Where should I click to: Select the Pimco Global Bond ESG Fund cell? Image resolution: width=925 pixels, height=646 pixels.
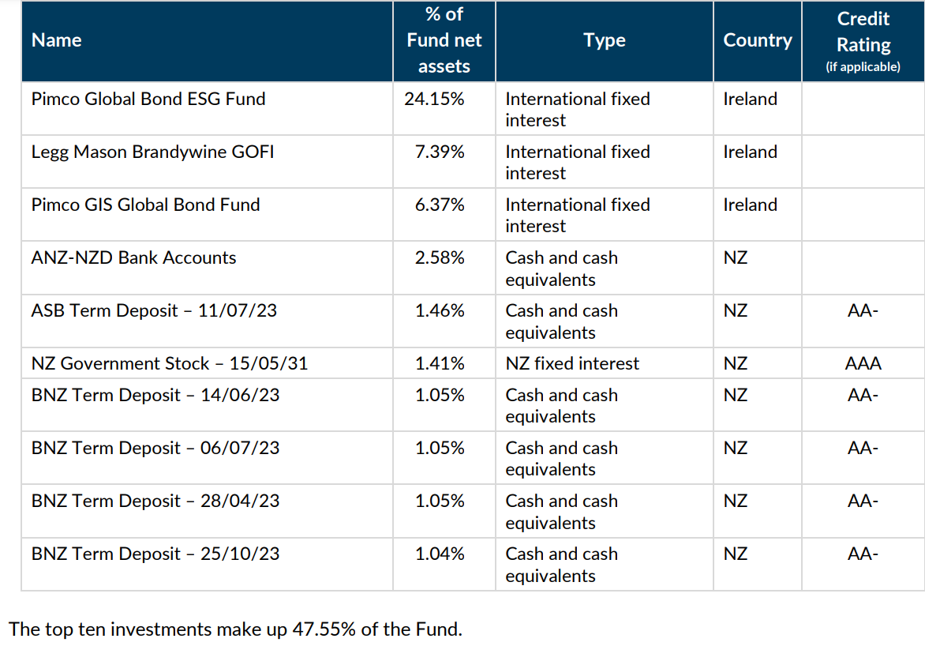coord(148,100)
